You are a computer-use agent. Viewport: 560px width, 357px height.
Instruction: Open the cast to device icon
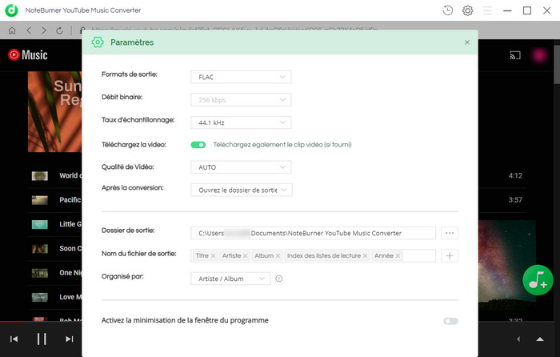(x=515, y=55)
